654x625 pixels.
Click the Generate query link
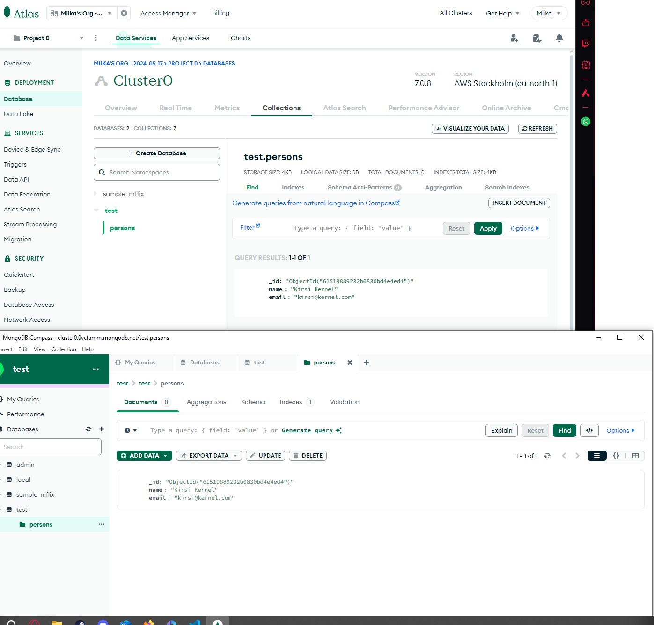pos(308,430)
